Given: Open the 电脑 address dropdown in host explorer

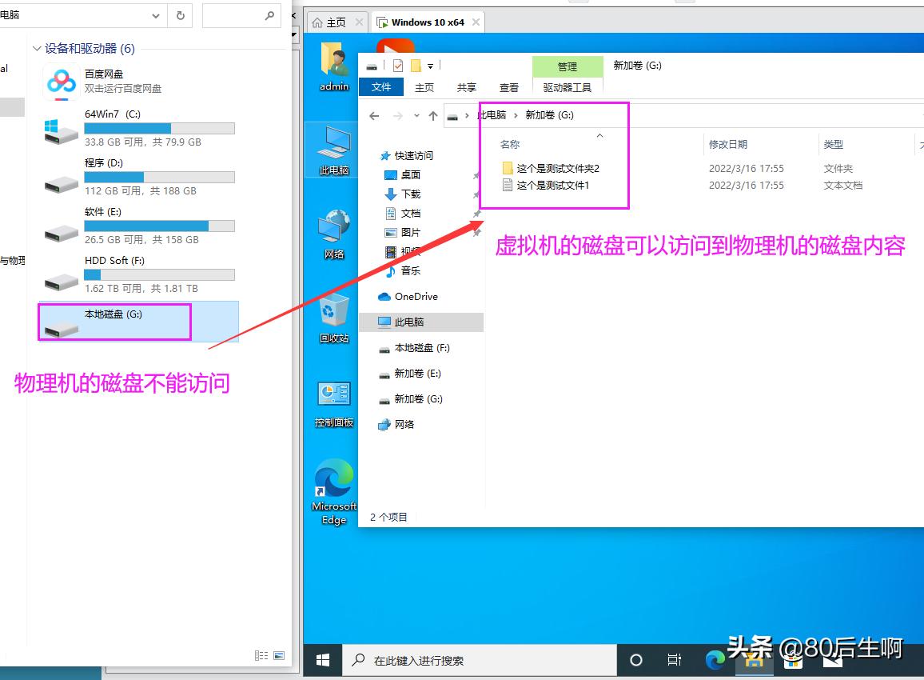Looking at the screenshot, I should pos(157,15).
